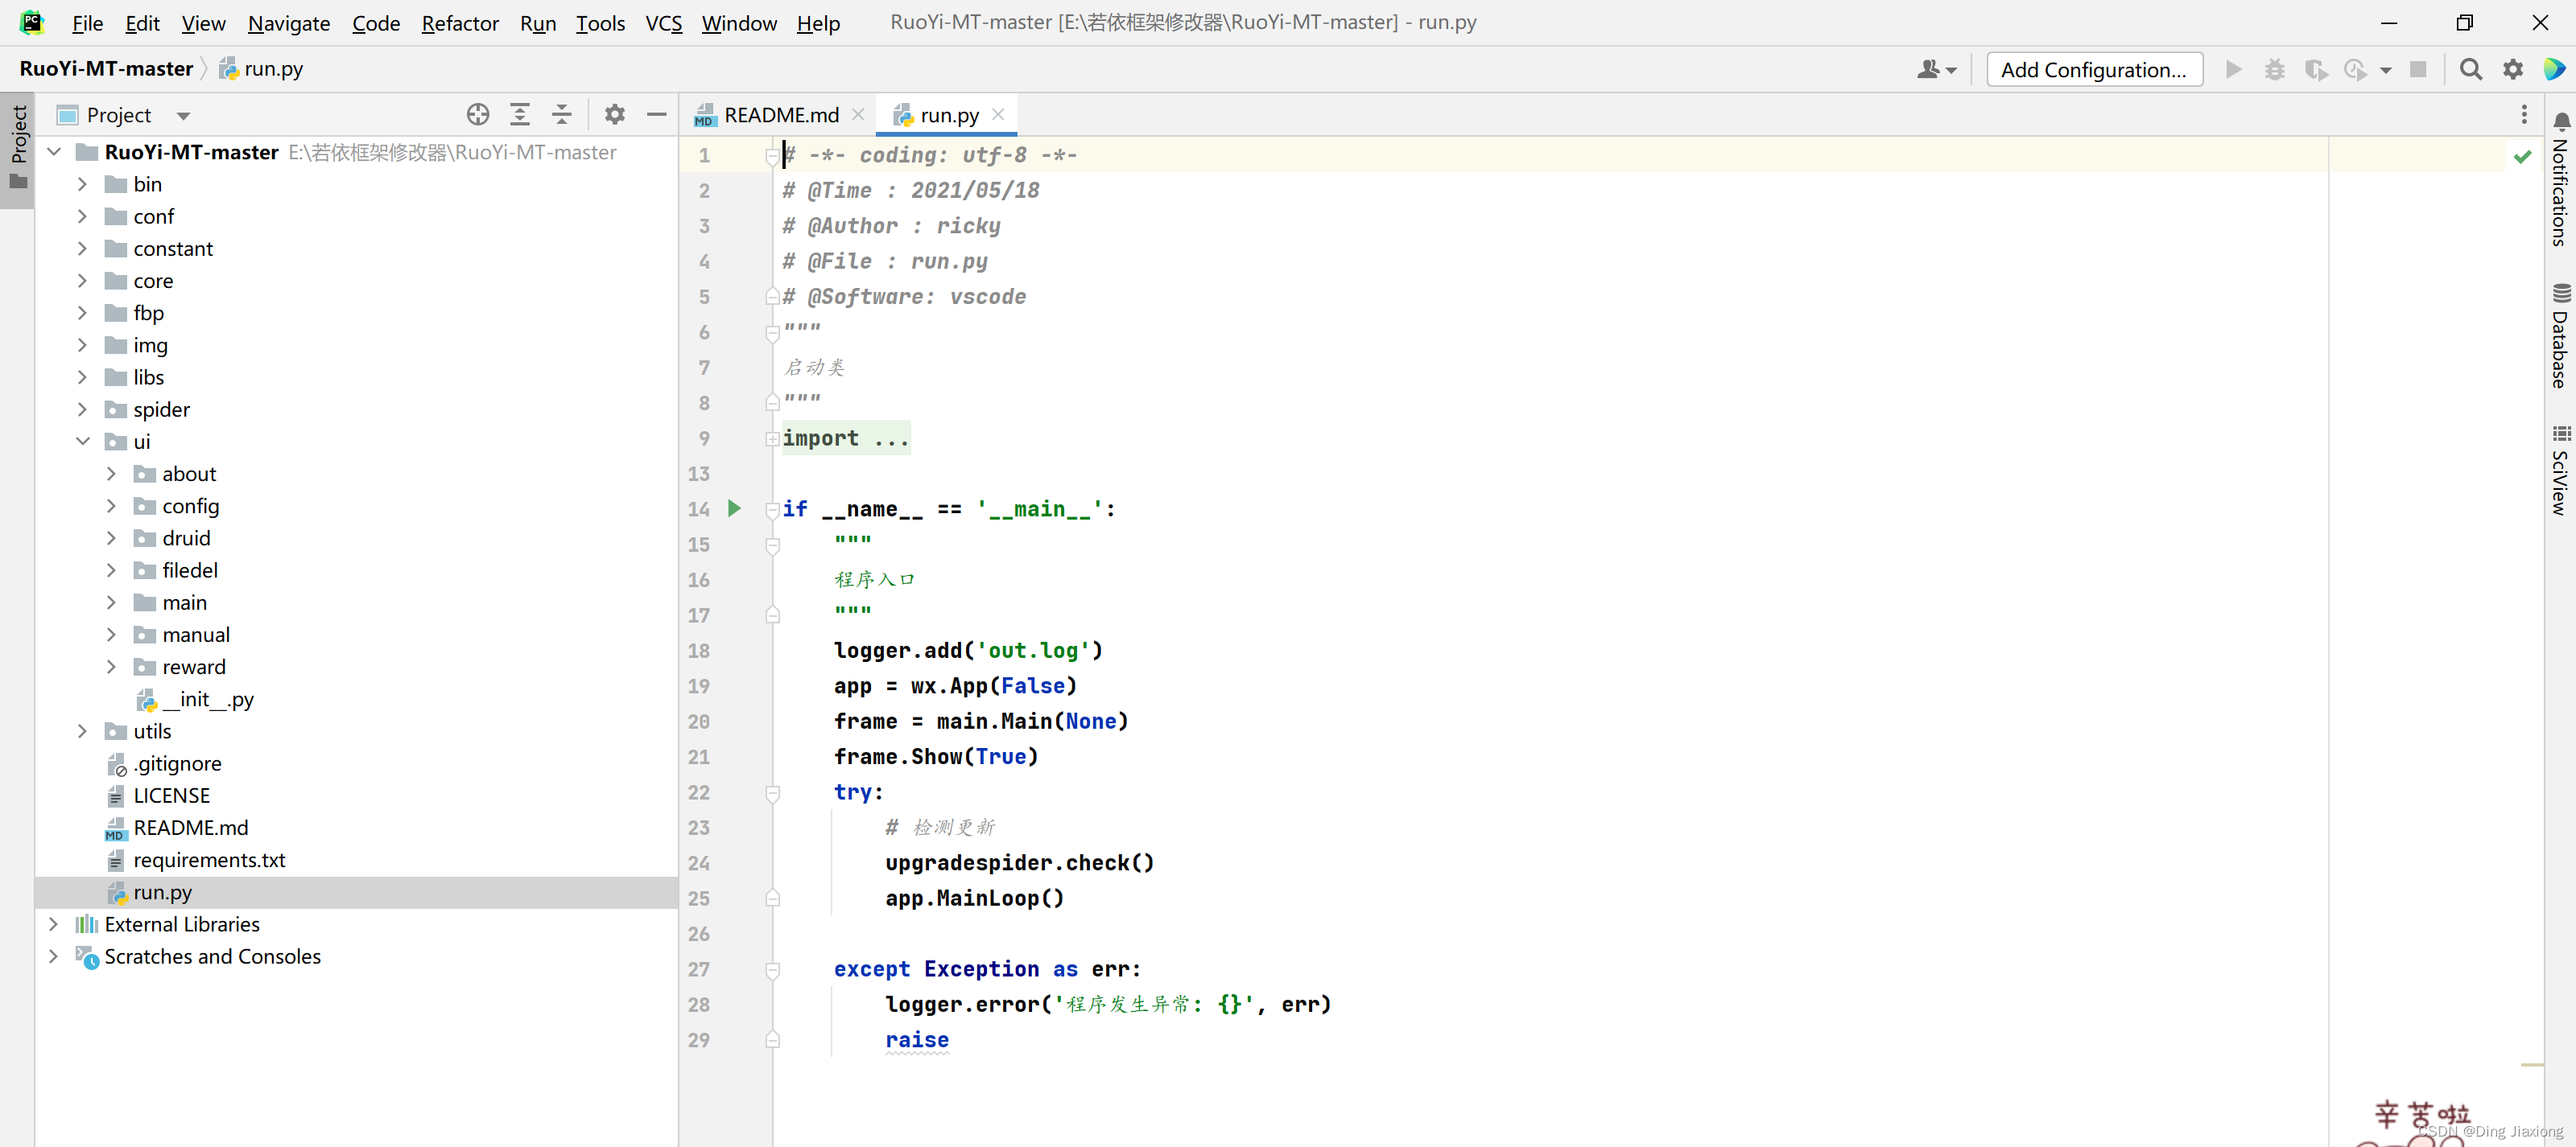Image resolution: width=2576 pixels, height=1147 pixels.
Task: Click run.py breadcrumb in navigation bar
Action: pyautogui.click(x=262, y=68)
